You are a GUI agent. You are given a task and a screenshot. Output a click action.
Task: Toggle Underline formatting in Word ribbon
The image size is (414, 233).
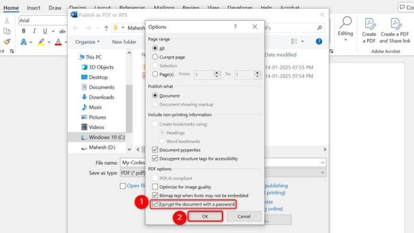45,31
